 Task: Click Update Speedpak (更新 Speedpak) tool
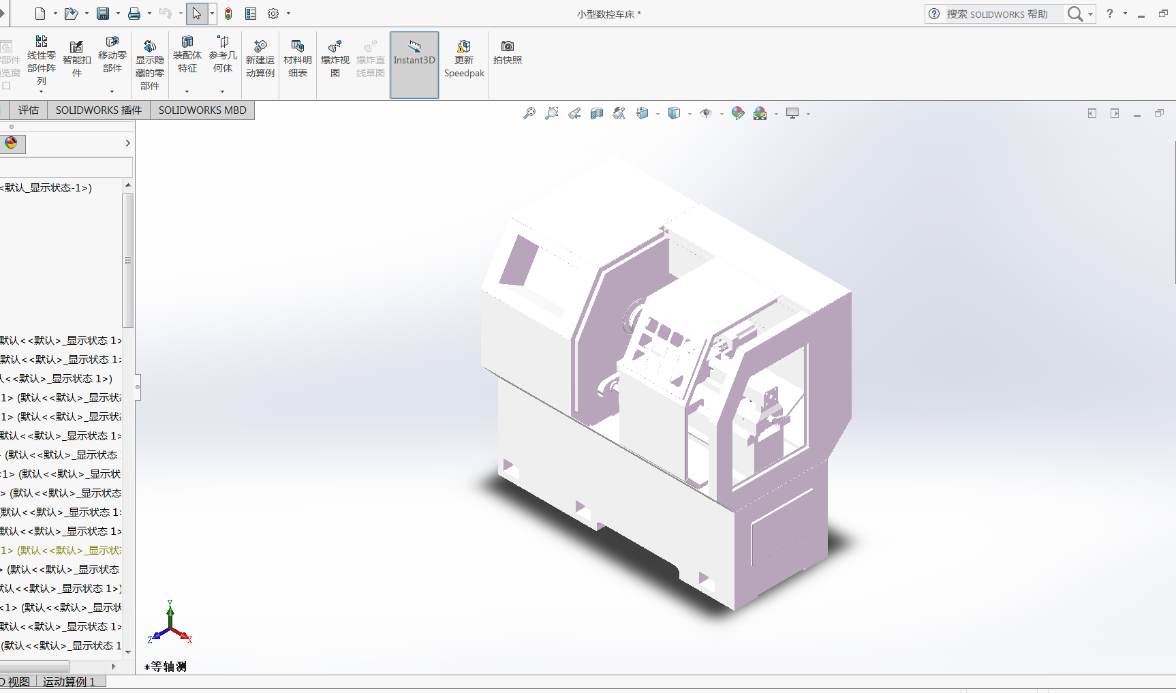point(464,59)
